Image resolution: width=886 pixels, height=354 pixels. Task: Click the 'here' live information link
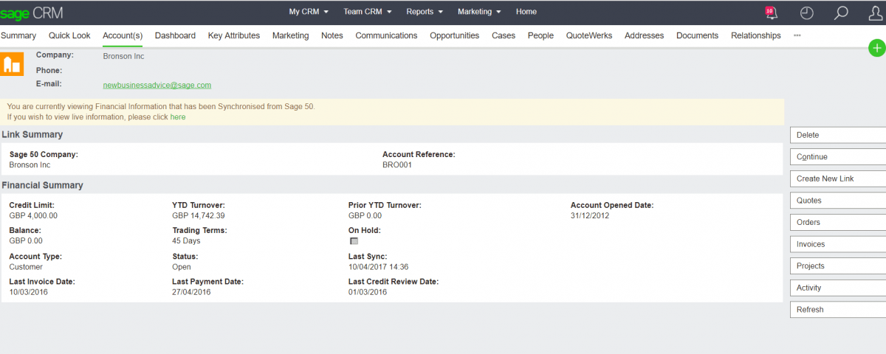point(178,117)
